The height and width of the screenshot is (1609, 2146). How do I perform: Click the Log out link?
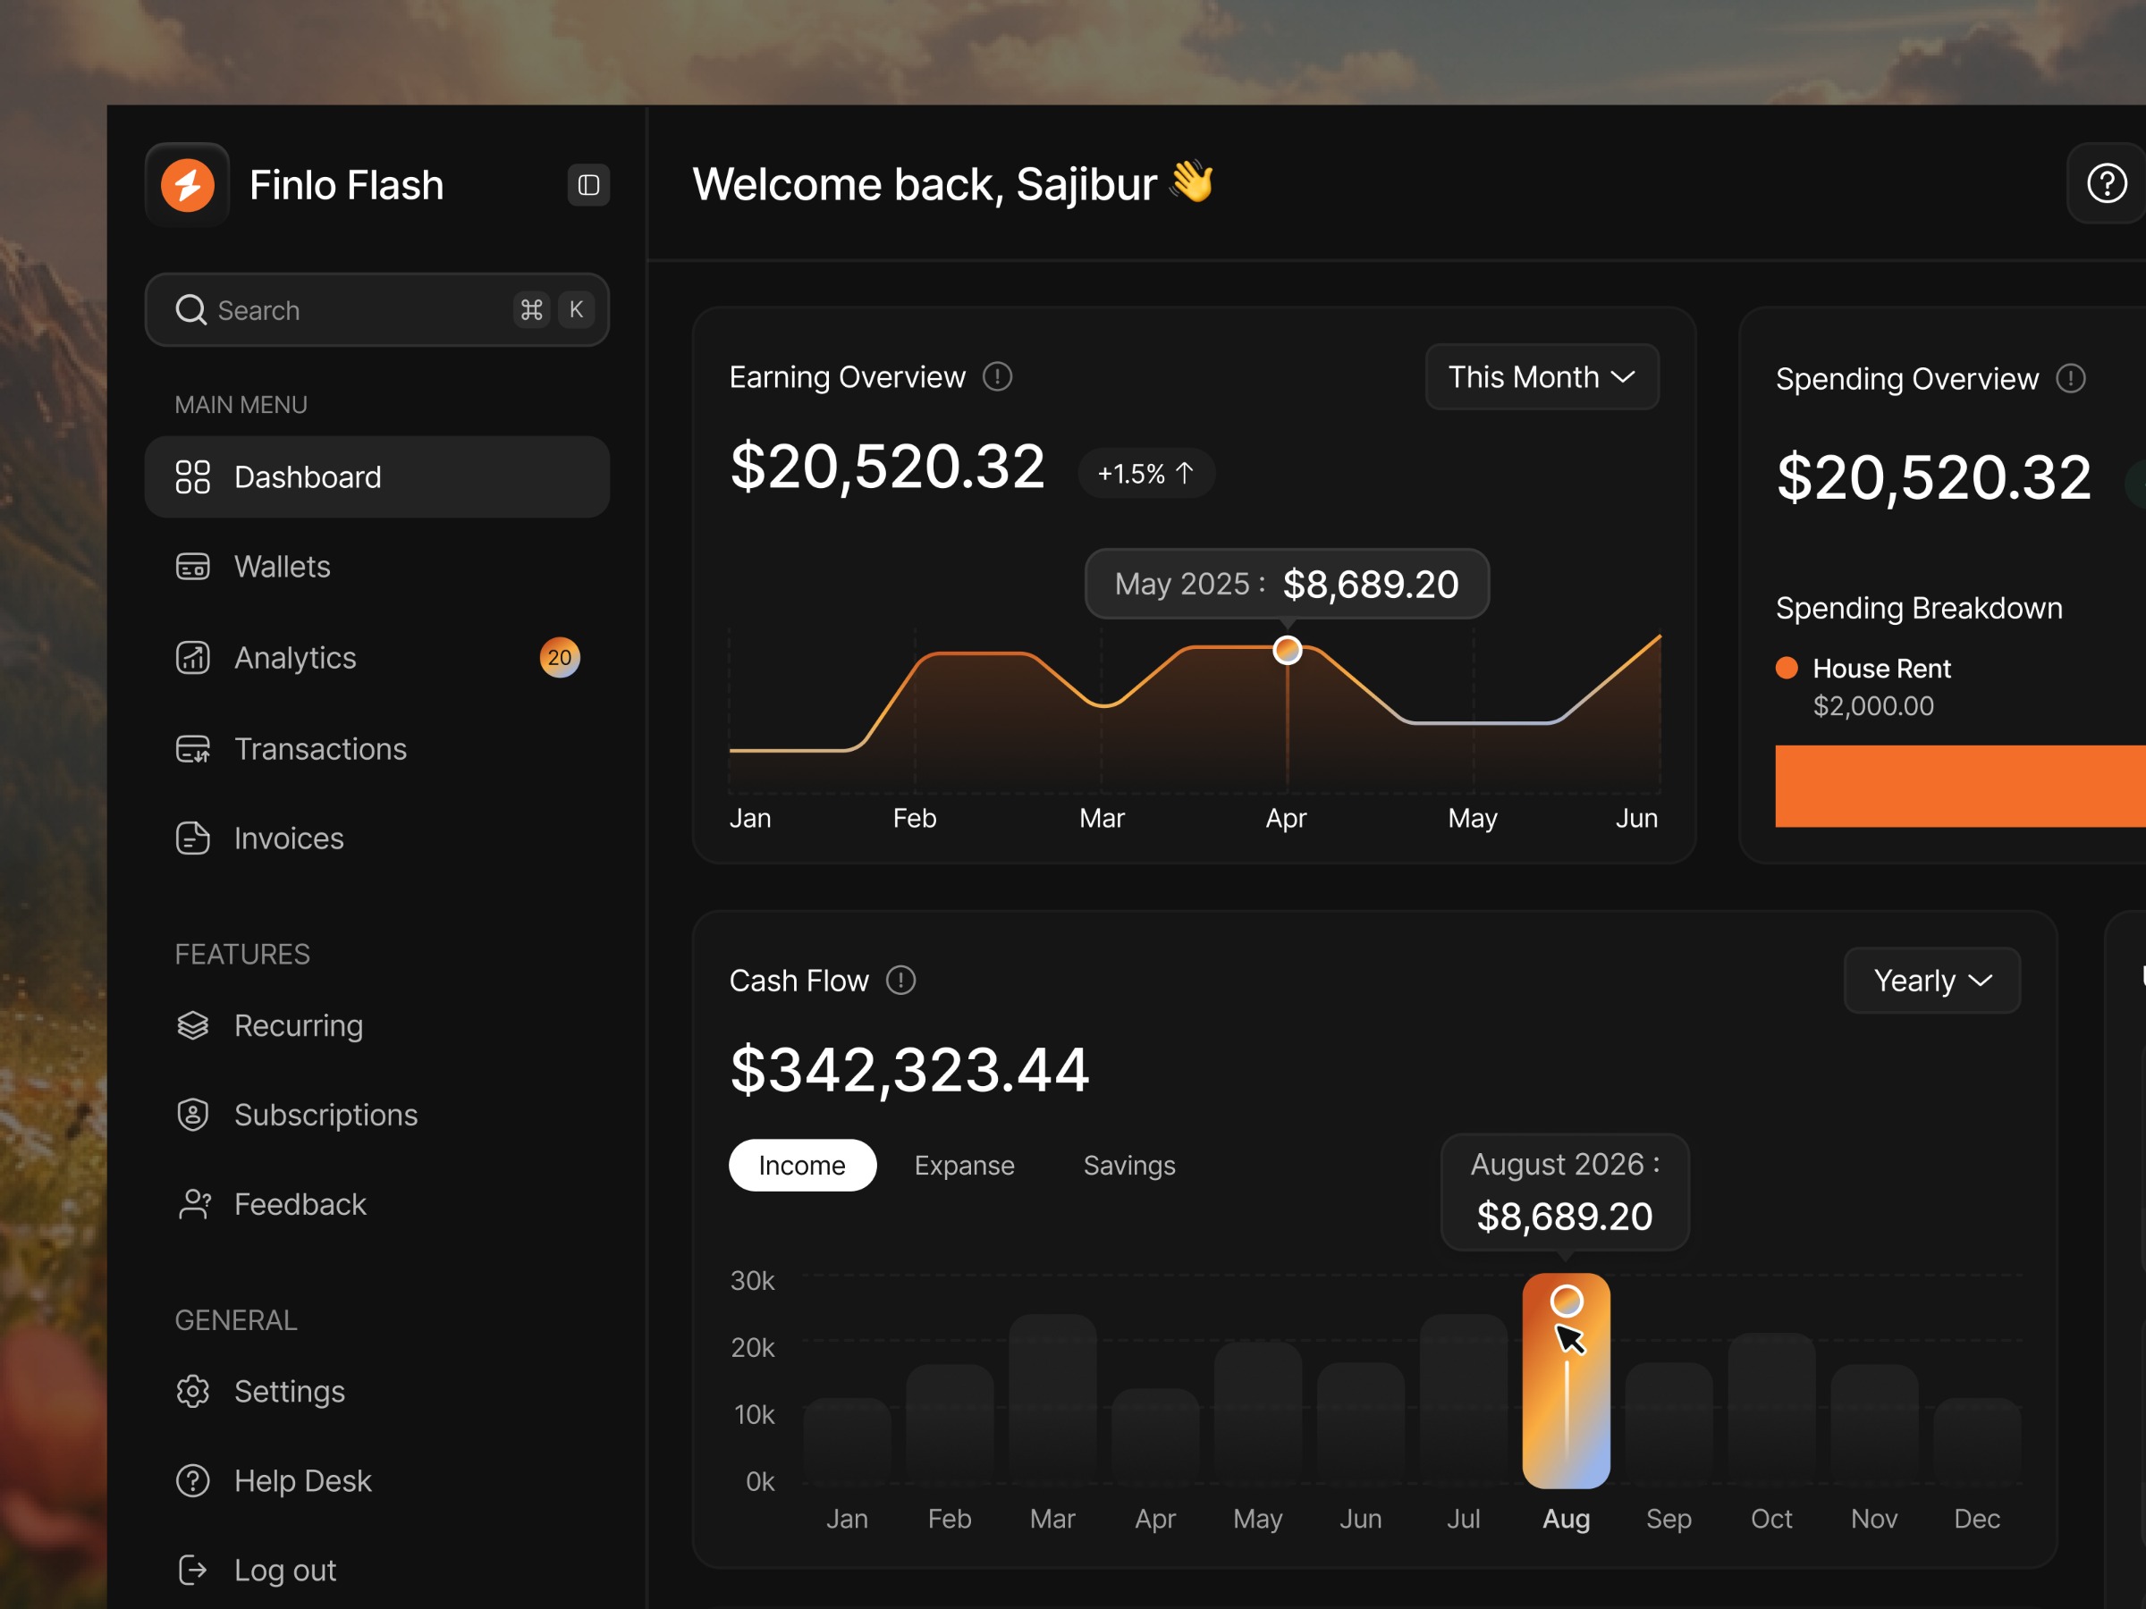[284, 1571]
